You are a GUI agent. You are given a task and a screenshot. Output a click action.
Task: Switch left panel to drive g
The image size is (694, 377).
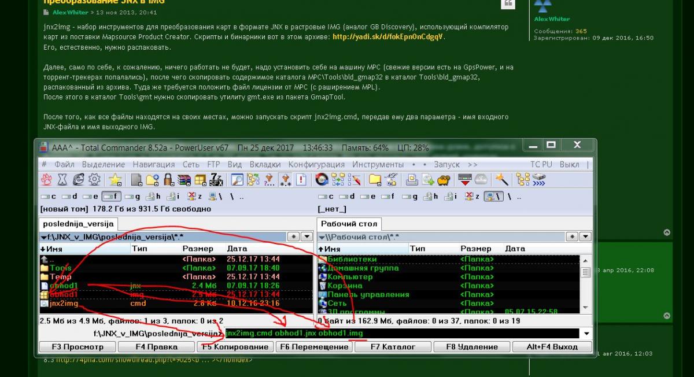[x=132, y=196]
